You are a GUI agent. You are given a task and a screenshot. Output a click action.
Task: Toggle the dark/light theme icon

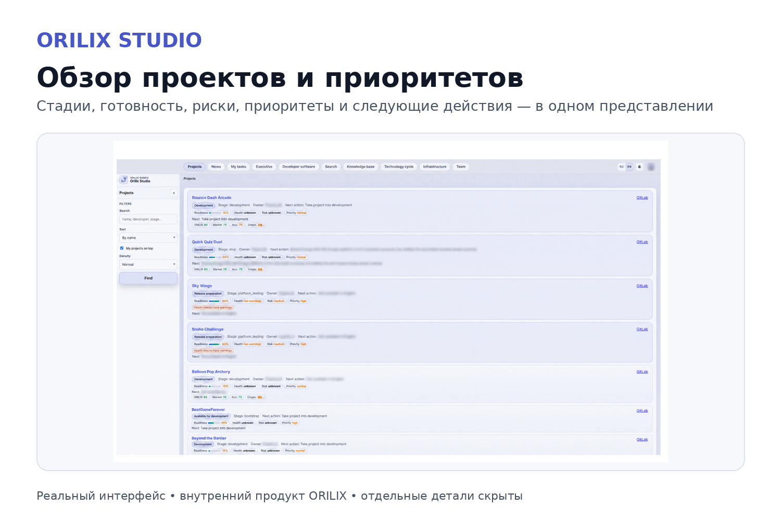[639, 167]
